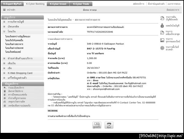The image size is (184, 139).
Task: Open อัตราค่าใช้บริการ fee rates link
Action: pos(16,91)
